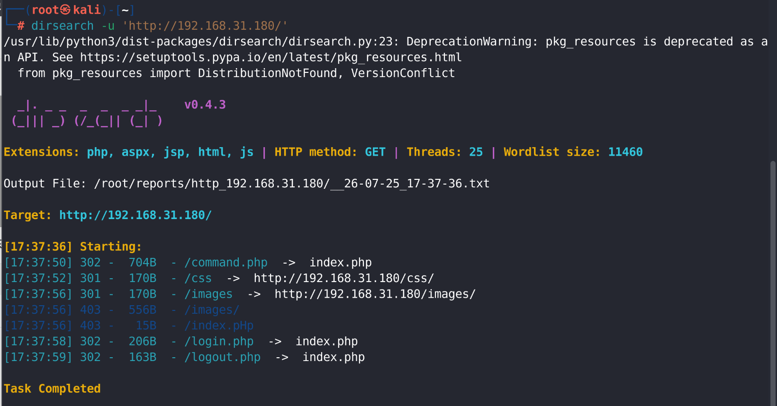The height and width of the screenshot is (406, 777).
Task: Click the http://192.168.31.180/css/ redirect URL
Action: [x=344, y=278]
